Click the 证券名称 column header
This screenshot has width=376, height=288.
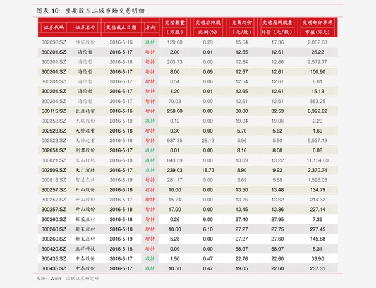[x=85, y=27]
